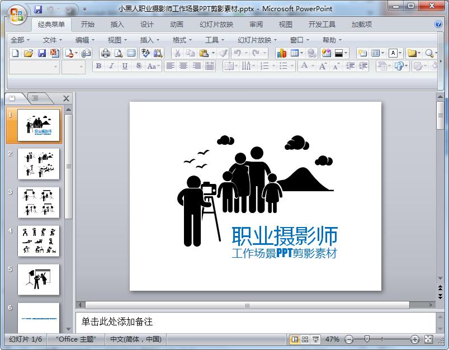This screenshot has height=350, width=449.
Task: Toggle Bold formatting
Action: pos(99,66)
